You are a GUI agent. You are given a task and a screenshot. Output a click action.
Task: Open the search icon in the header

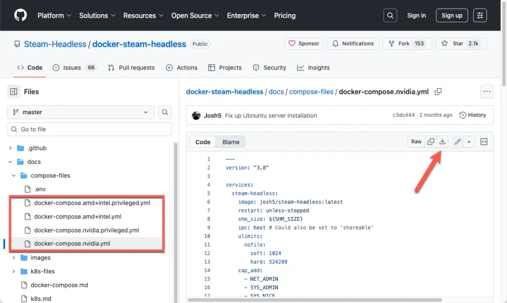tap(390, 15)
